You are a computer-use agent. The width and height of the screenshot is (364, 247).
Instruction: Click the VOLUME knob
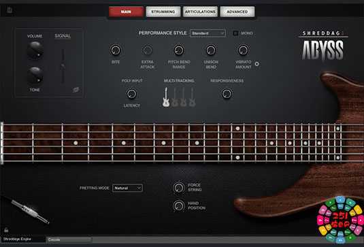[35, 50]
